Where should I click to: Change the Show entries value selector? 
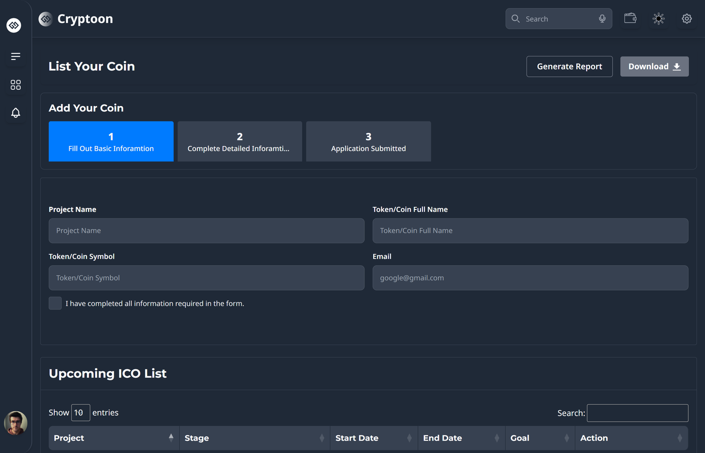point(80,412)
